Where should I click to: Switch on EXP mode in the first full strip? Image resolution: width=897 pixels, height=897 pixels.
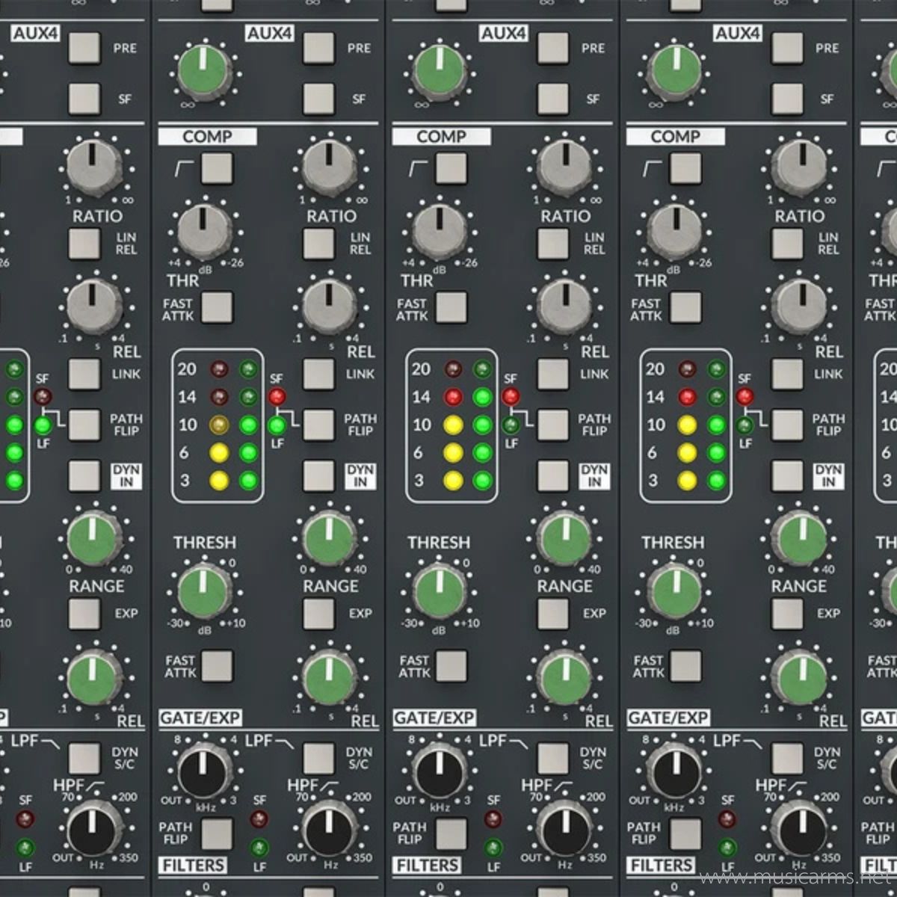(x=319, y=614)
